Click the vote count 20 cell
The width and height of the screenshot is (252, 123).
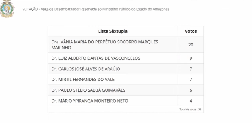(x=191, y=45)
